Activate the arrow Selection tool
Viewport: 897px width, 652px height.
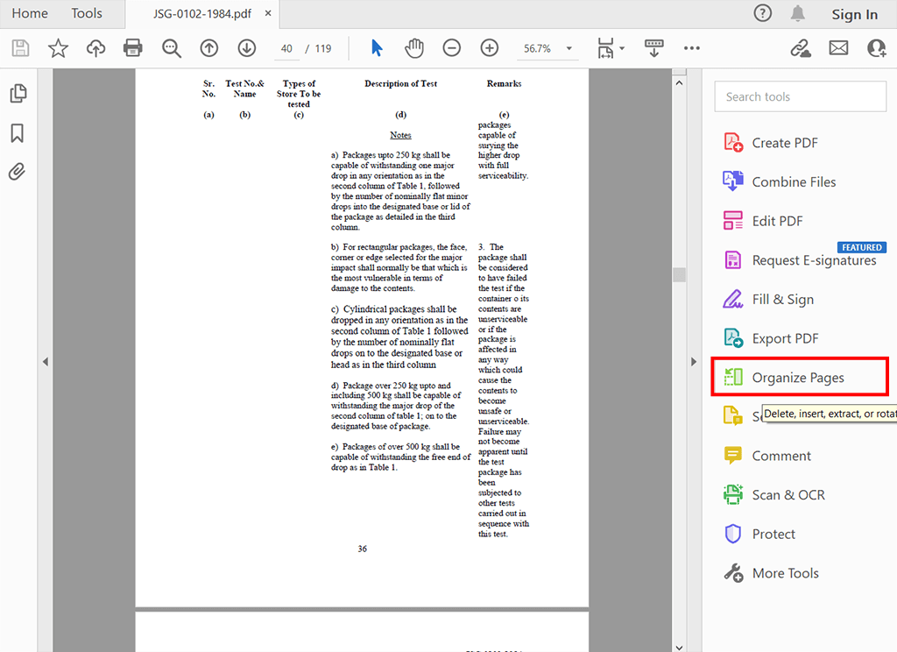(x=377, y=48)
